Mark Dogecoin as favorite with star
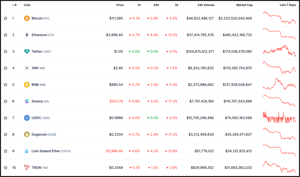 (x=6, y=134)
